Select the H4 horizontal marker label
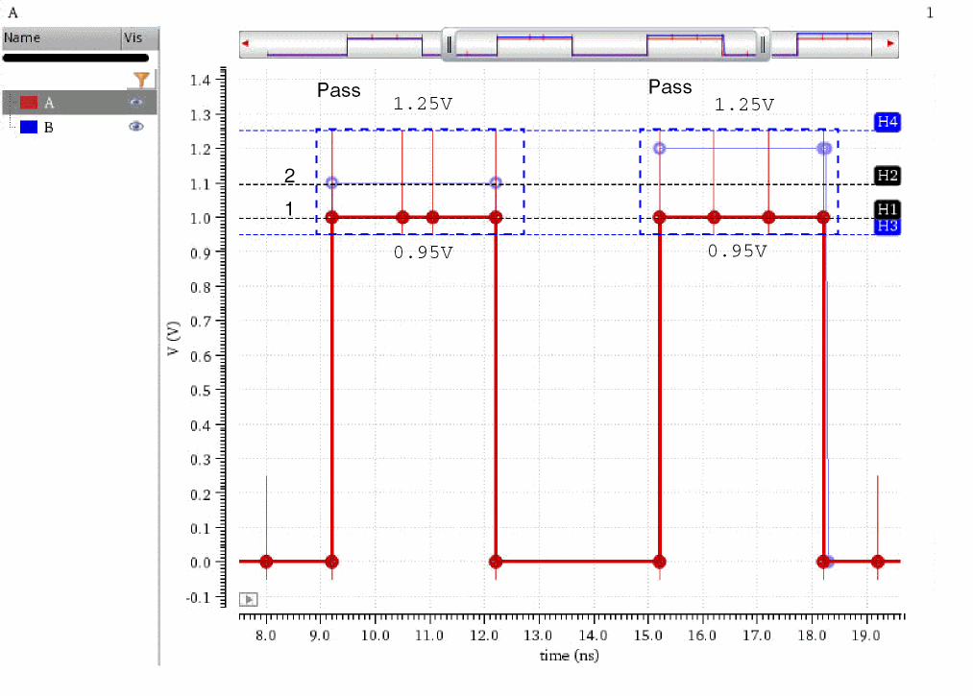 click(x=888, y=122)
